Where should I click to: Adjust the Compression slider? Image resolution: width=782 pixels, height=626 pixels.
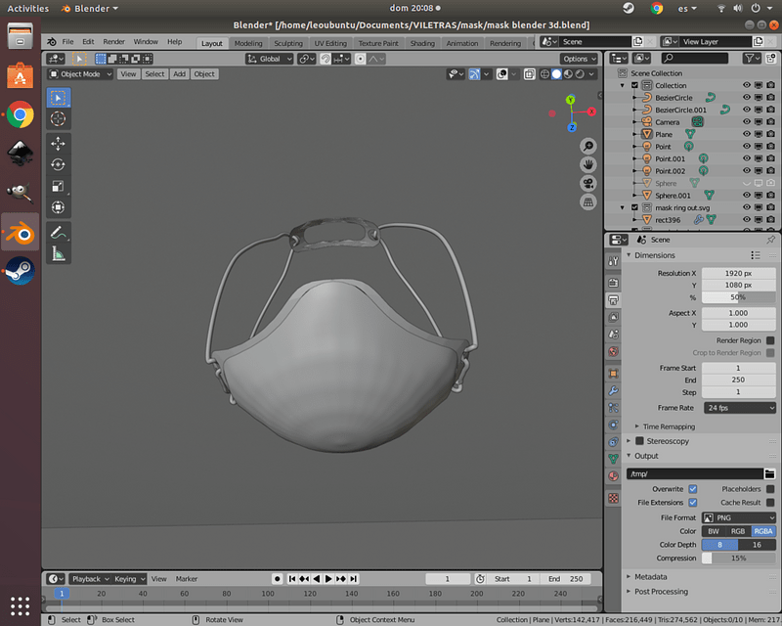[x=739, y=559]
